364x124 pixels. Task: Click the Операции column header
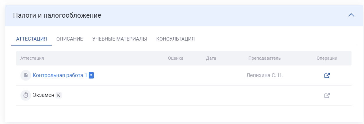click(x=327, y=58)
